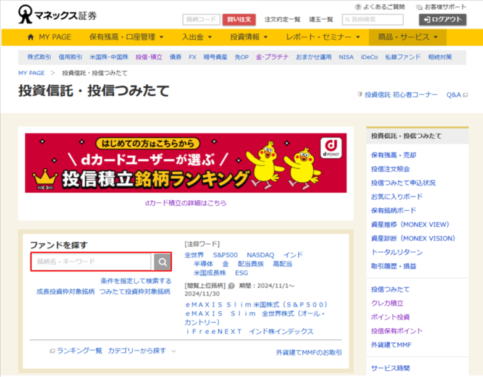Expand カテゴリーから探す chevron
Image resolution: width=483 pixels, height=377 pixels.
click(x=174, y=351)
